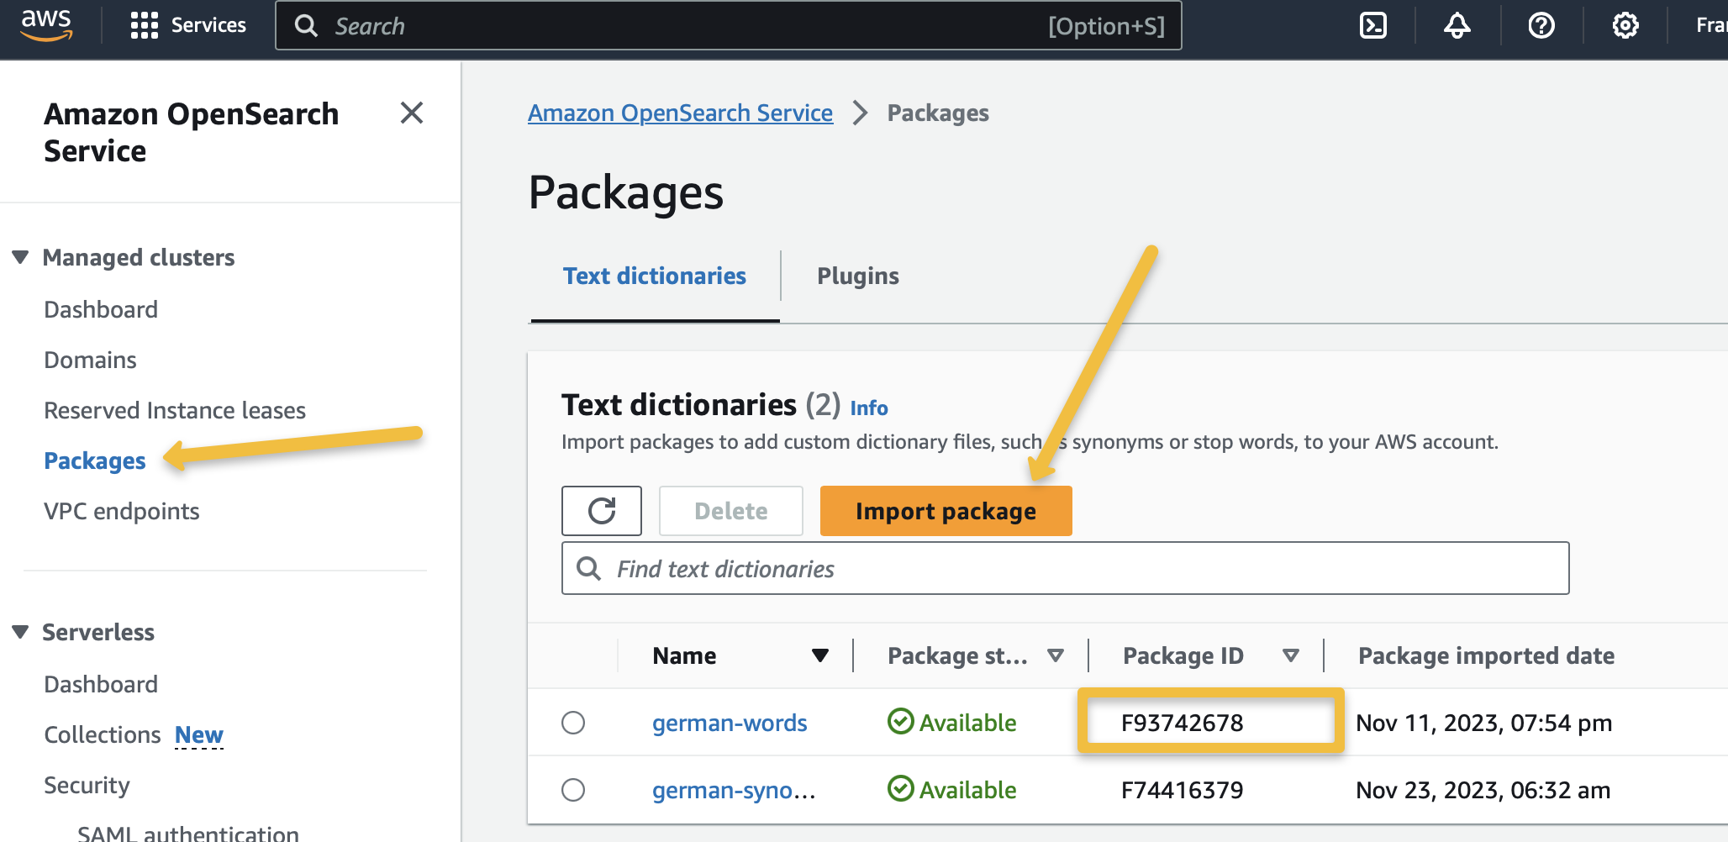Image resolution: width=1728 pixels, height=842 pixels.
Task: Launch CloudShell from the top bar
Action: (1372, 25)
